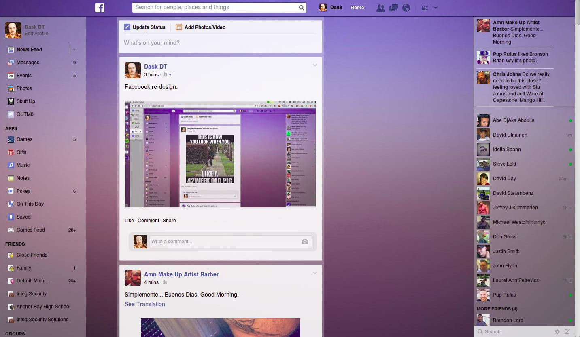The image size is (580, 337).
Task: Open Anchor Bay High School list
Action: tap(42, 307)
